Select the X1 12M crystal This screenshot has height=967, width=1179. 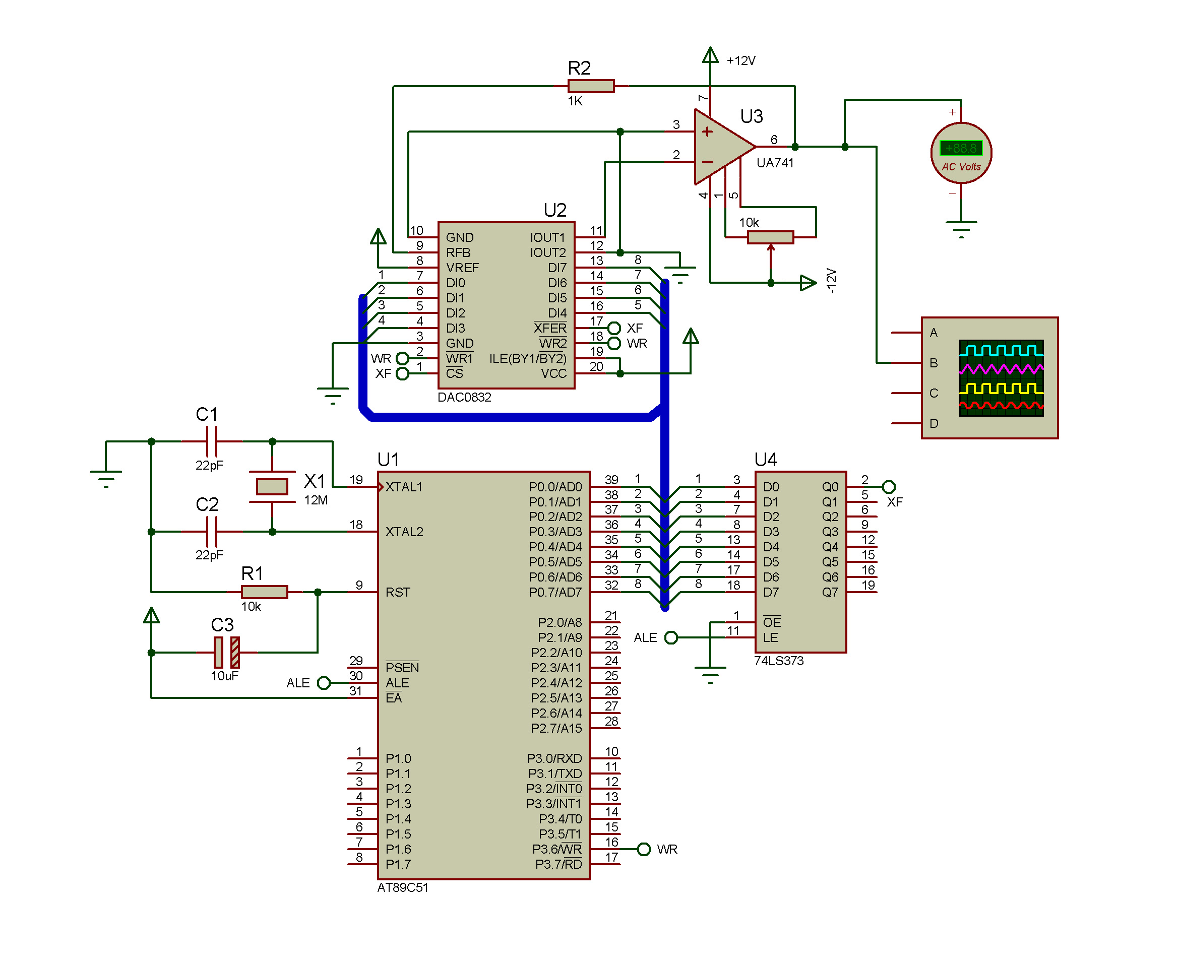272,486
